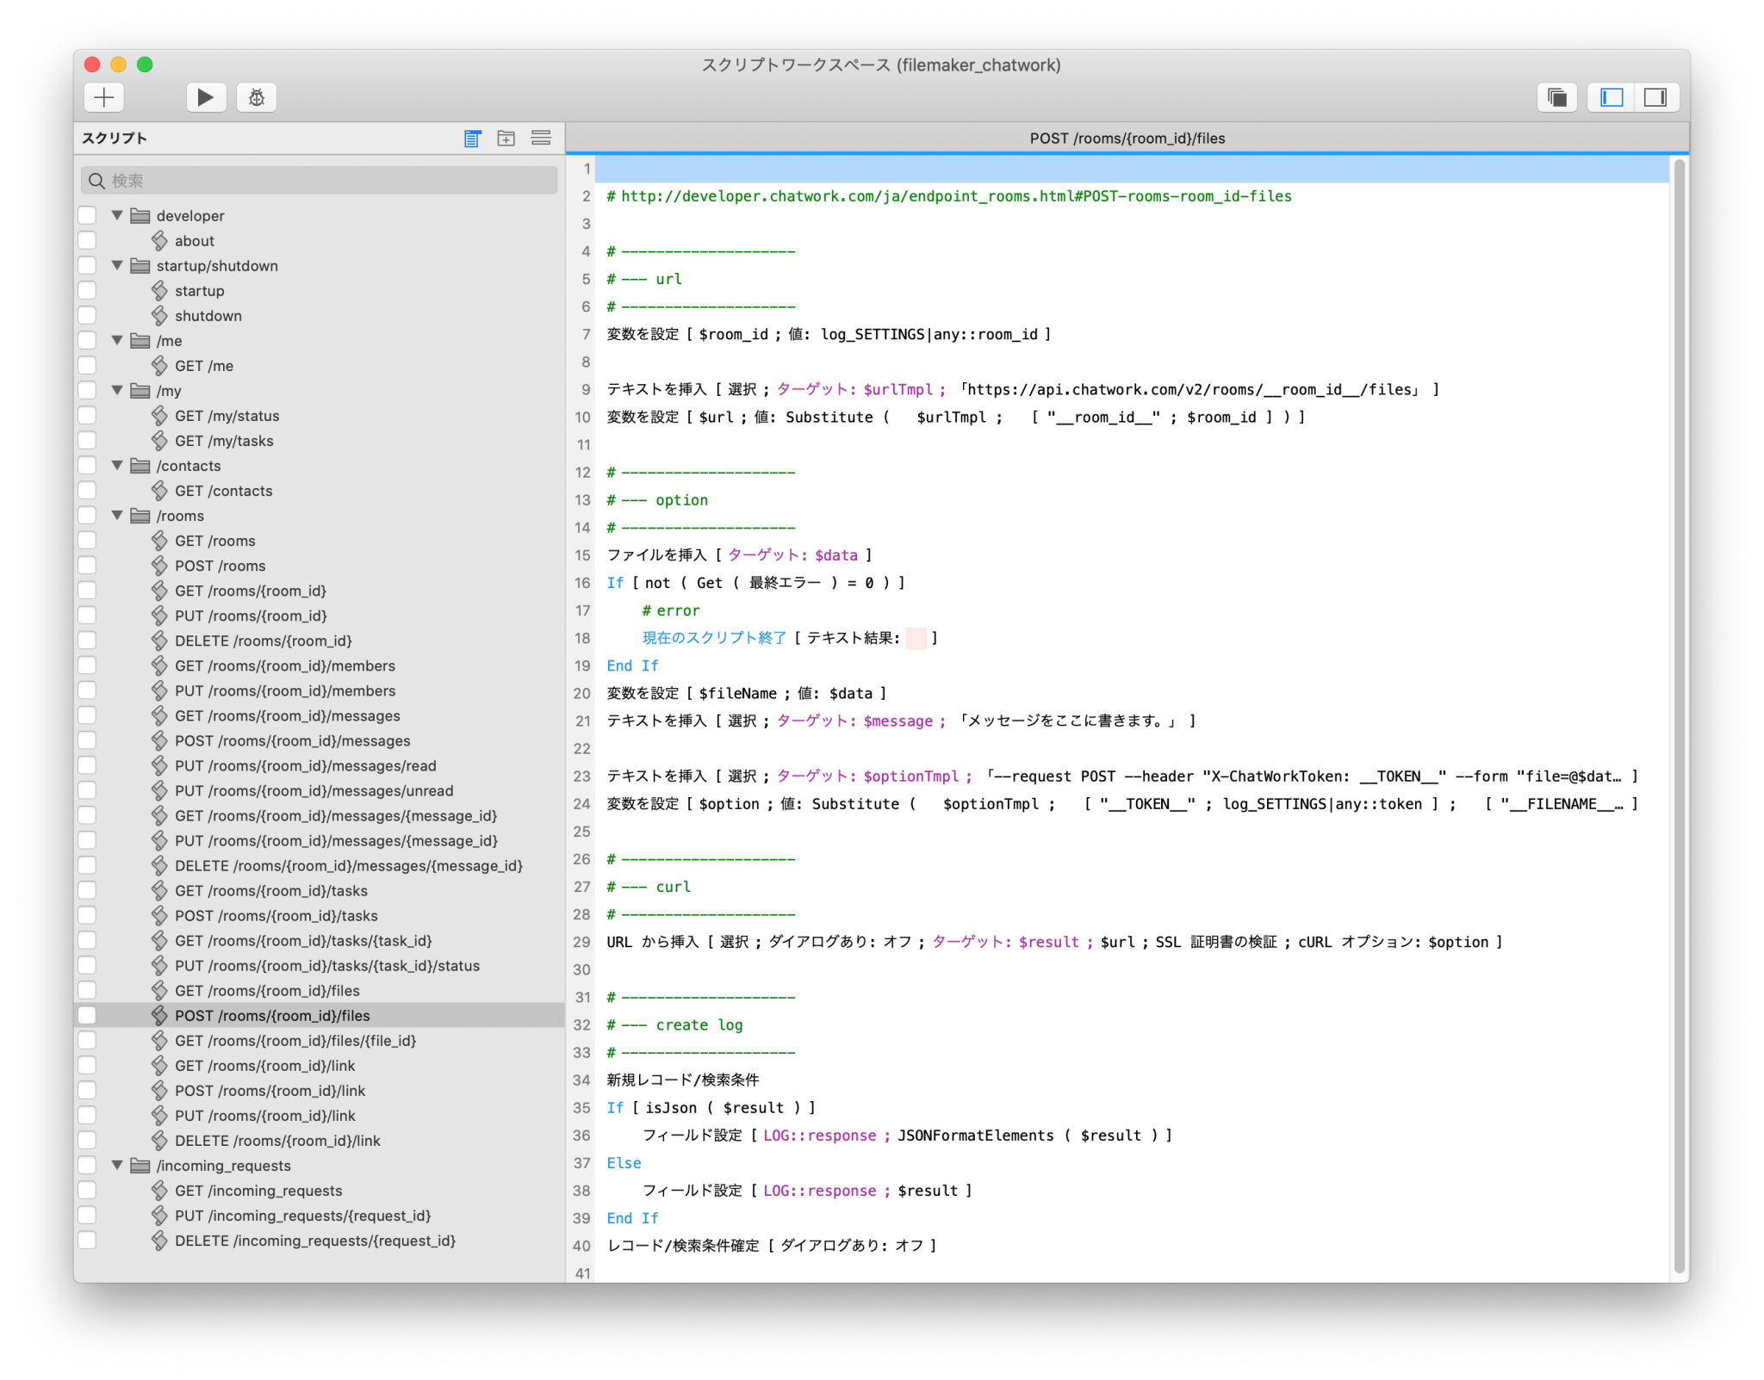Collapse the /incoming_requests folder

click(x=117, y=1165)
